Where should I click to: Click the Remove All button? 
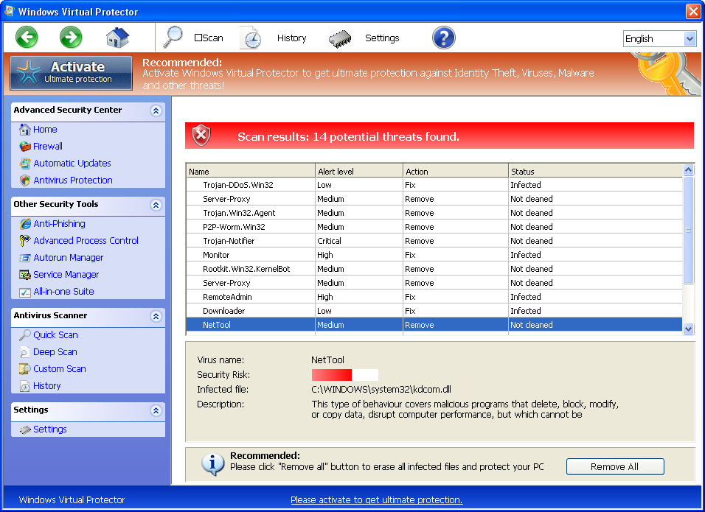614,466
